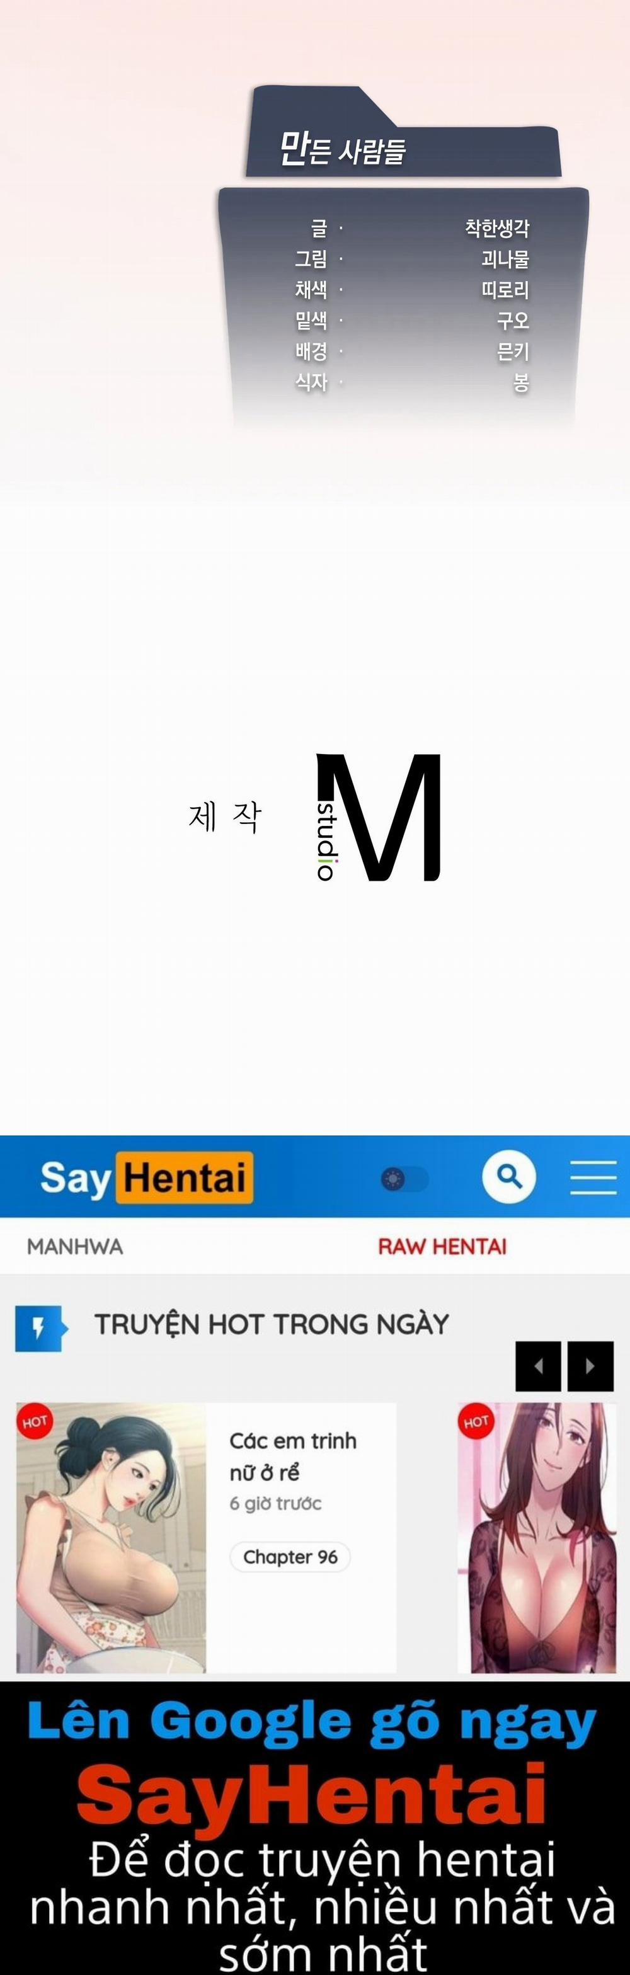Image resolution: width=630 pixels, height=1975 pixels.
Task: Open the hamburger menu
Action: click(x=593, y=1177)
